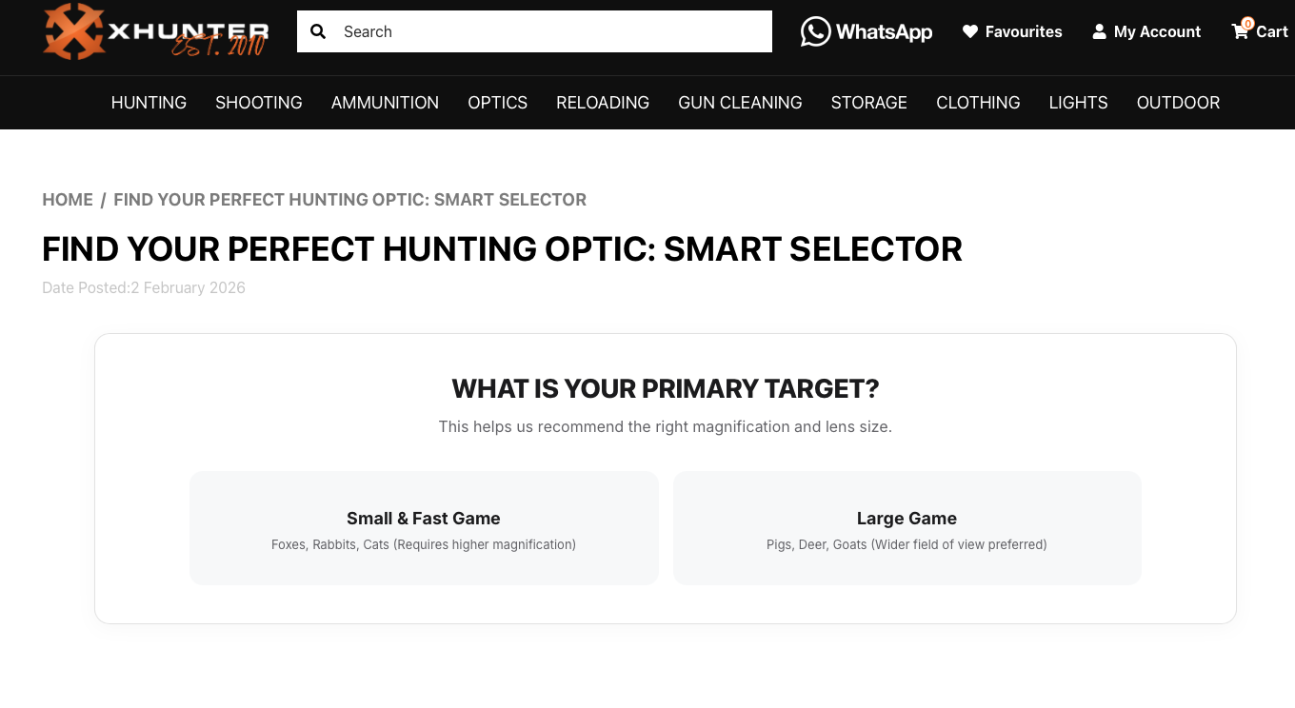Open the OUTDOOR menu
1295x708 pixels.
coord(1178,102)
